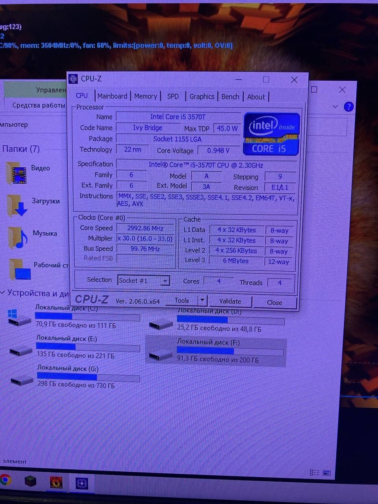The width and height of the screenshot is (378, 504).
Task: Click the Level 3 12-way value
Action: pyautogui.click(x=278, y=261)
